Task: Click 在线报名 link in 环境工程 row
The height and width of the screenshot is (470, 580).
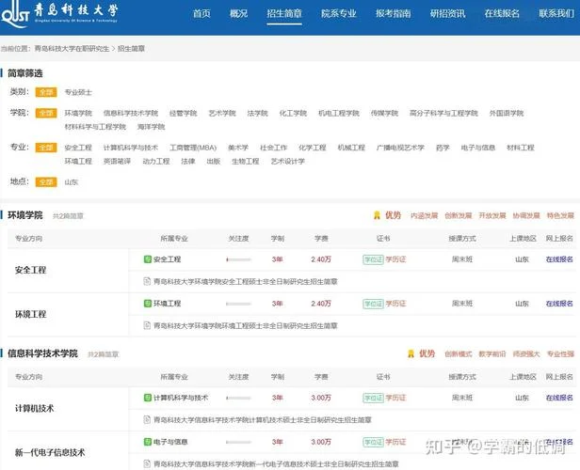Action: (x=559, y=304)
